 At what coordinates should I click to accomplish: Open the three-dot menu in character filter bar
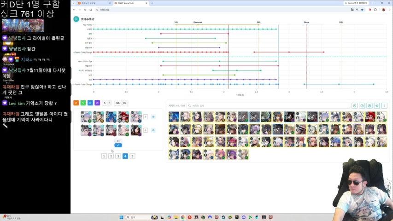click(384, 106)
